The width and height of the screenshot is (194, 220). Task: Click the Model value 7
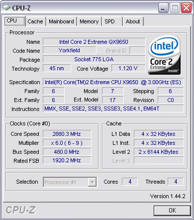(112, 91)
